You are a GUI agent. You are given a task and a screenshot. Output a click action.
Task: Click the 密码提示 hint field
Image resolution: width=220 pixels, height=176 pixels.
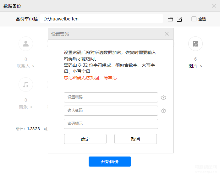(111, 124)
